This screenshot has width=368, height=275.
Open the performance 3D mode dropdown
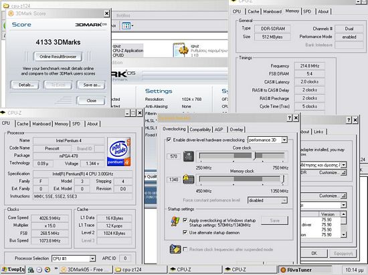tap(284, 140)
